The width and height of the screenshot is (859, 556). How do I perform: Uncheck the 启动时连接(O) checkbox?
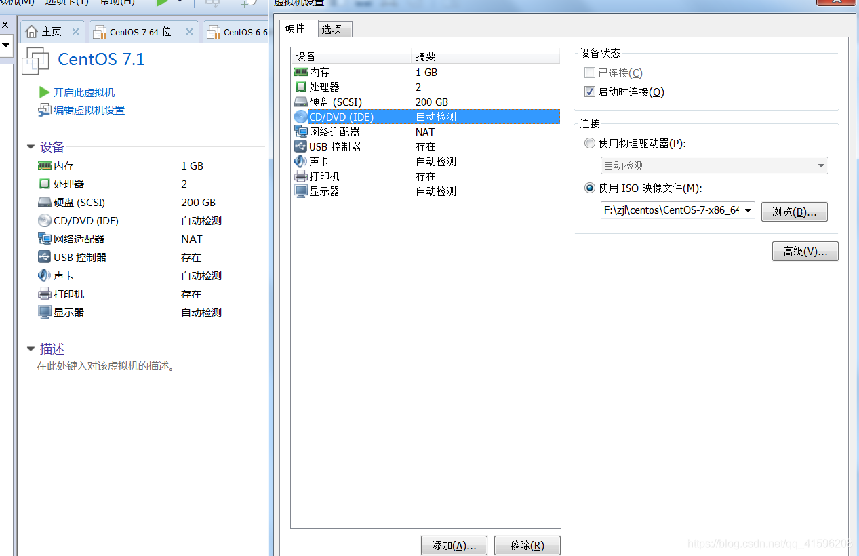[x=589, y=92]
